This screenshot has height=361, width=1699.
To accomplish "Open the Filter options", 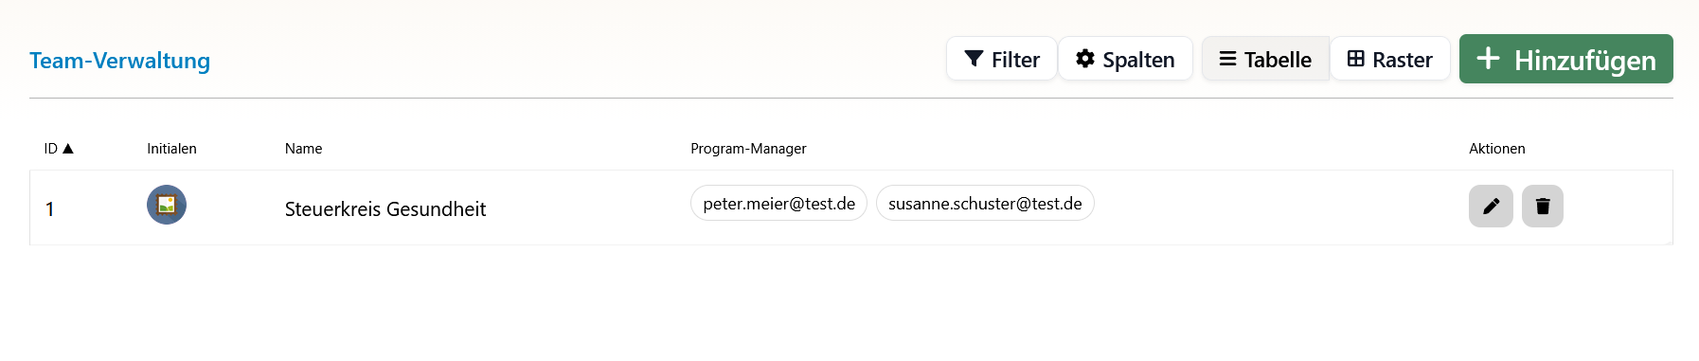I will click(x=1001, y=59).
